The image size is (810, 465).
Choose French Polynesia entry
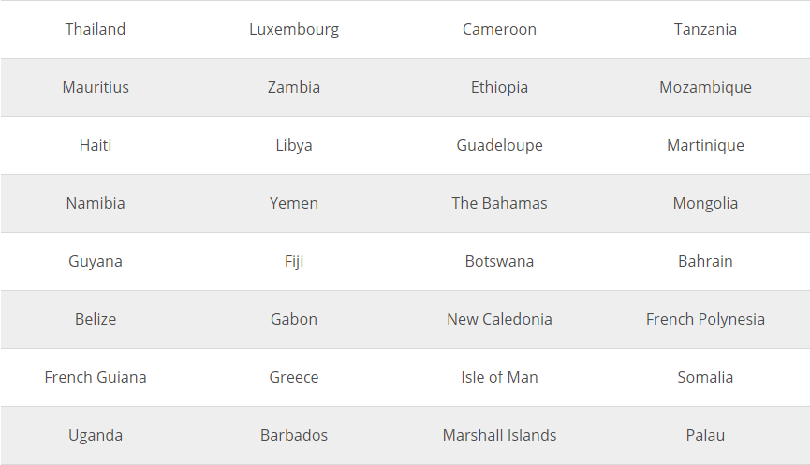click(x=705, y=319)
